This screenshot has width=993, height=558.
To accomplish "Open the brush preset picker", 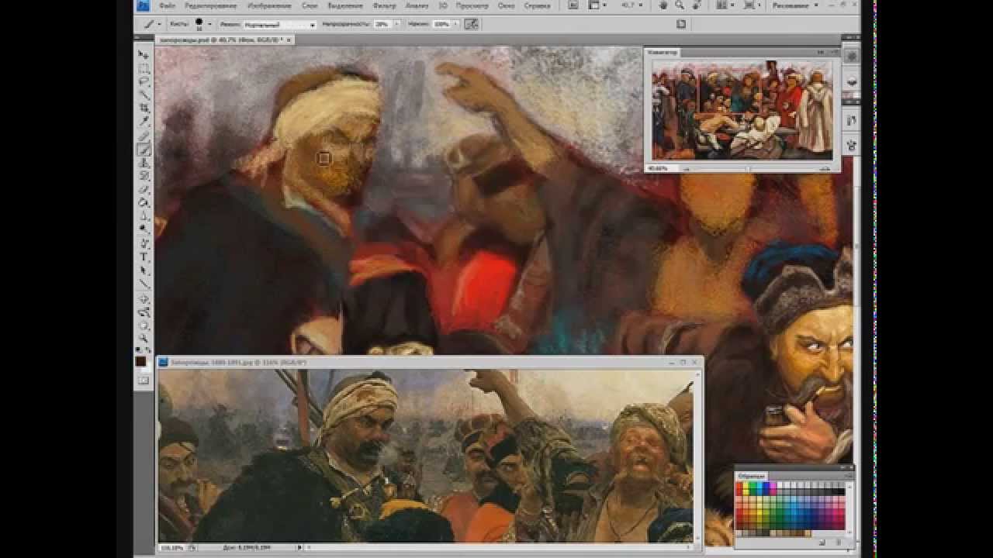I will pos(202,24).
